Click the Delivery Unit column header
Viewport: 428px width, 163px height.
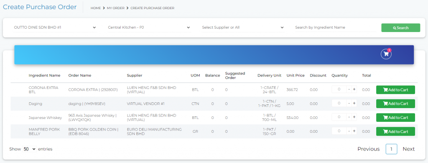[x=270, y=76]
